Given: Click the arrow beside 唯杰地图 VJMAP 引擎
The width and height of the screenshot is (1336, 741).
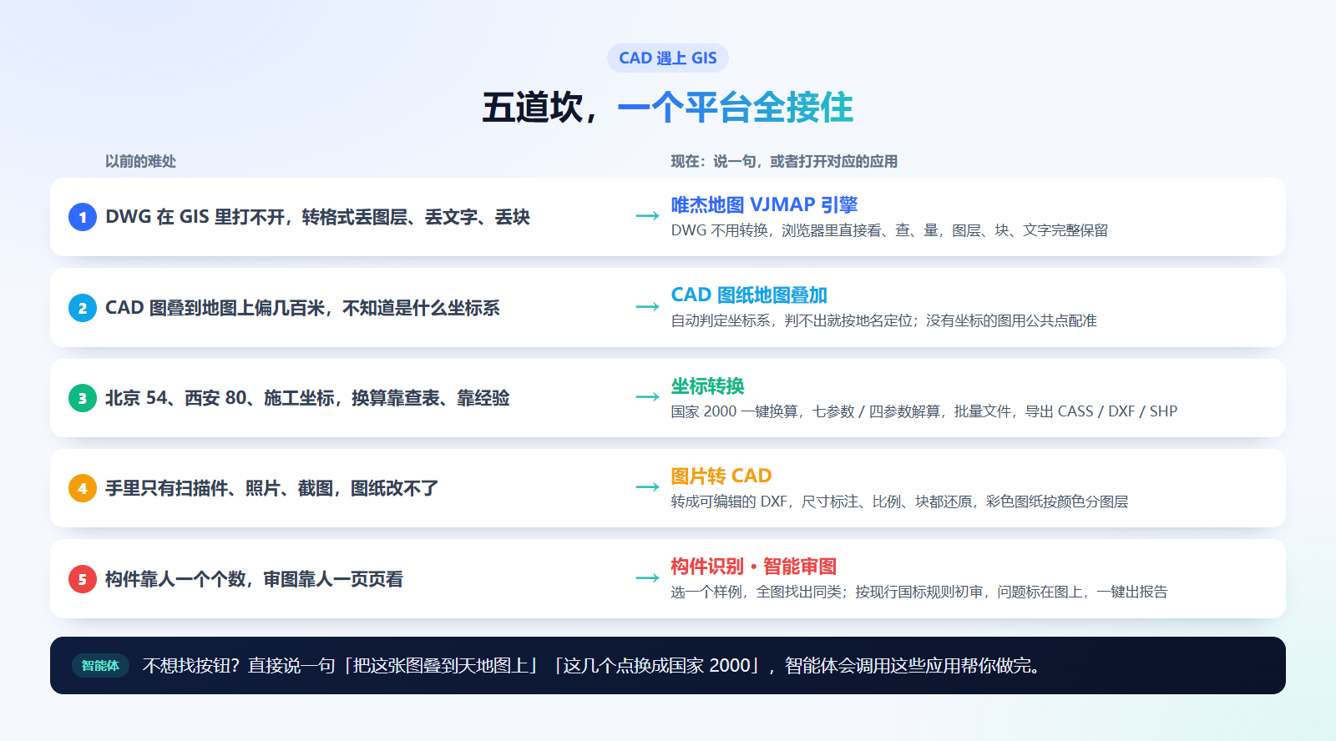Looking at the screenshot, I should tap(647, 216).
